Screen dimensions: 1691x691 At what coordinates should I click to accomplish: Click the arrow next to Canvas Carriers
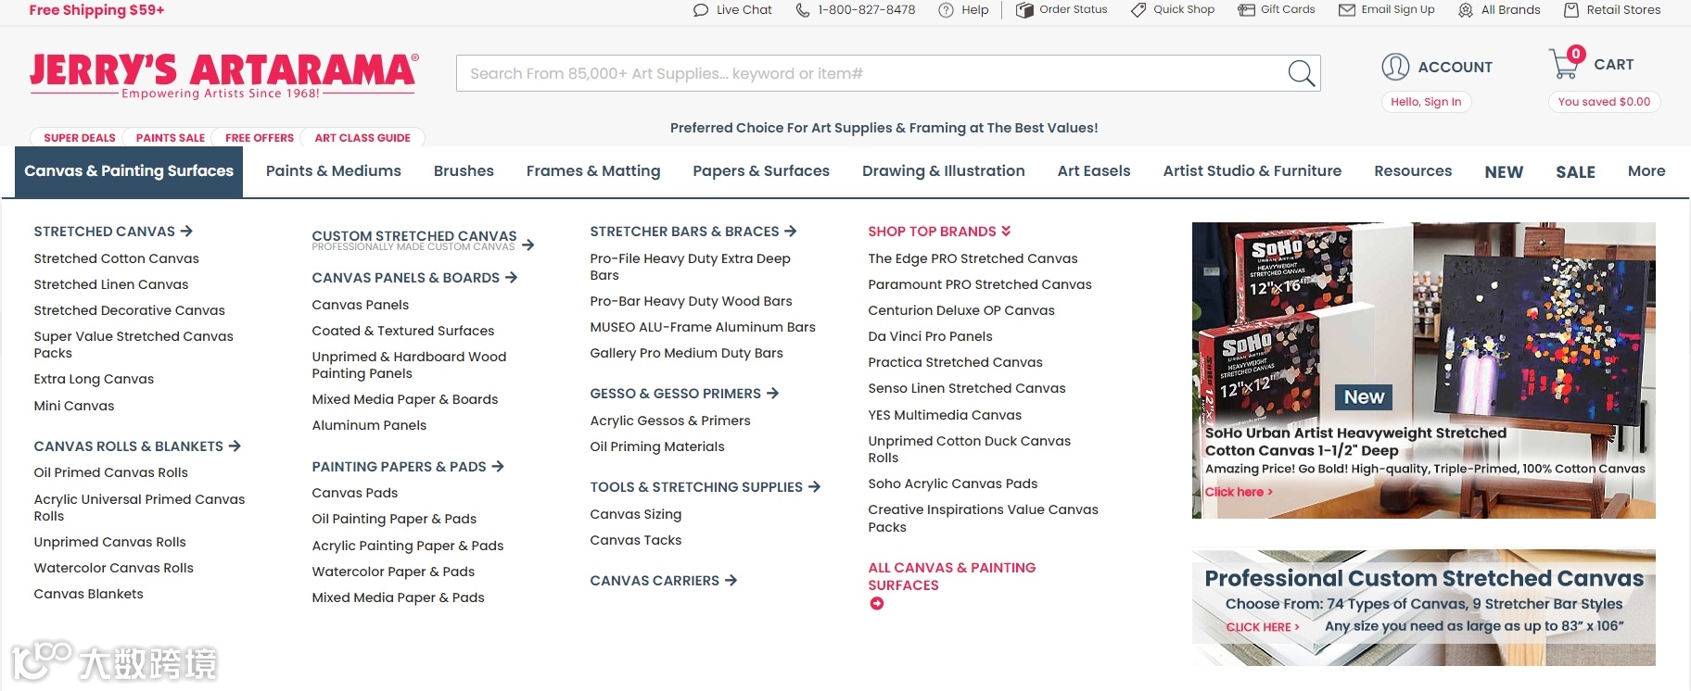pos(731,581)
